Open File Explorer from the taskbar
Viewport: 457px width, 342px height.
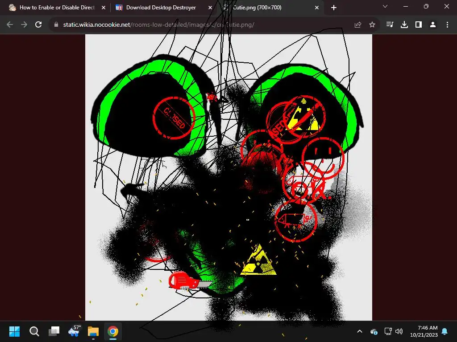(x=93, y=331)
